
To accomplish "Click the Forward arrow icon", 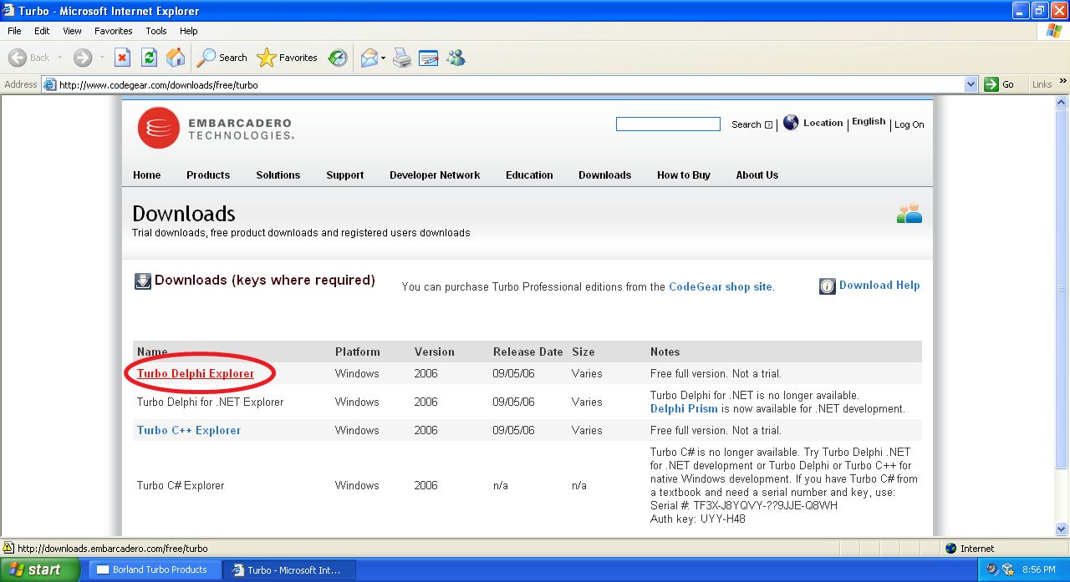I will pos(83,58).
